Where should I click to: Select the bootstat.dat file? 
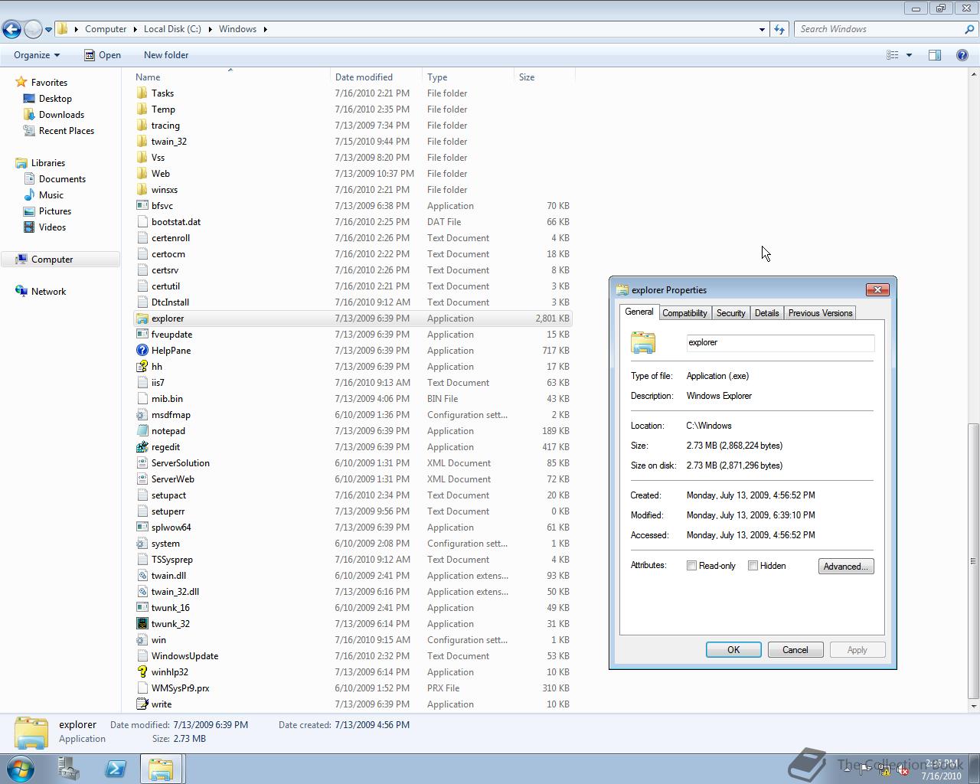pos(352,222)
